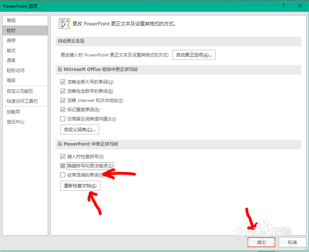Enable 经常混淆的单词 checkbox
309x252 pixels.
point(63,175)
